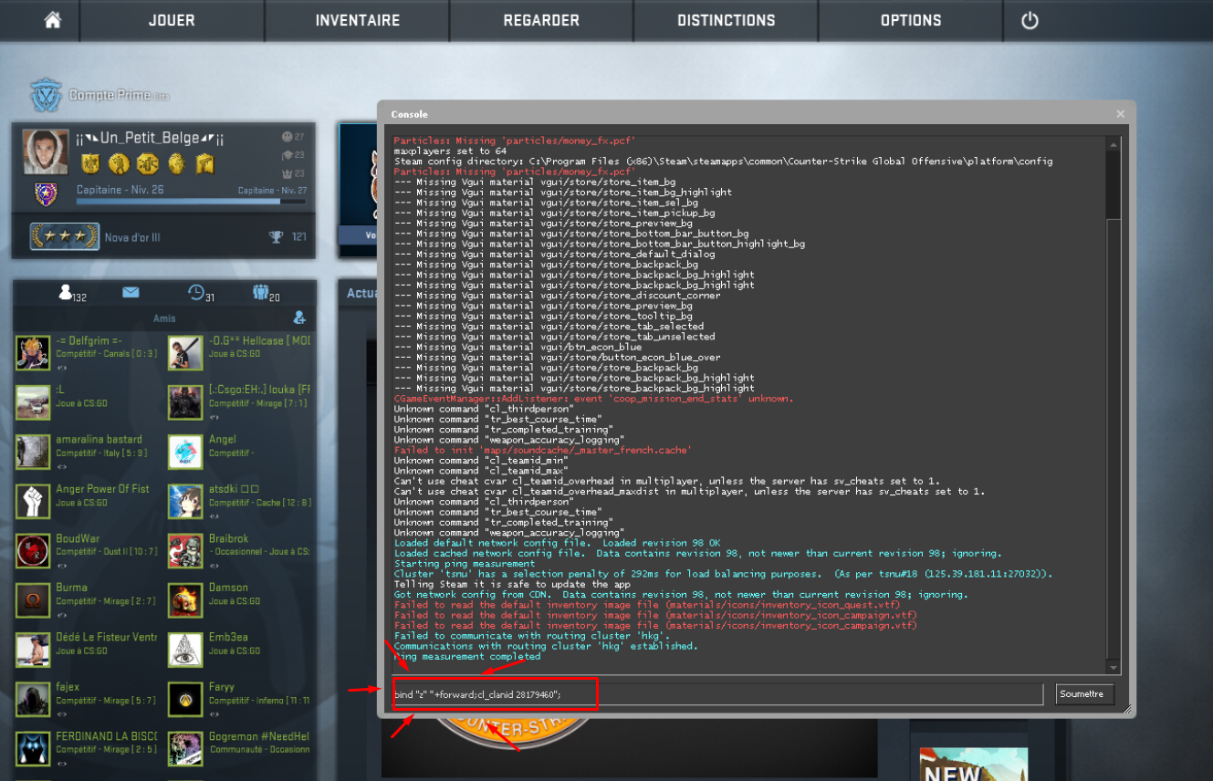Select the friend name 'Braibrok'
Screen dimensions: 1213x781
click(x=228, y=538)
